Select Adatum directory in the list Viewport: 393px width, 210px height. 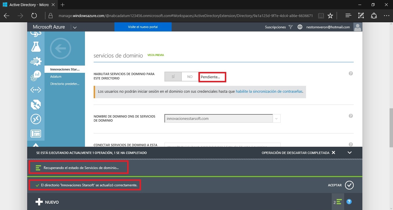pos(56,77)
